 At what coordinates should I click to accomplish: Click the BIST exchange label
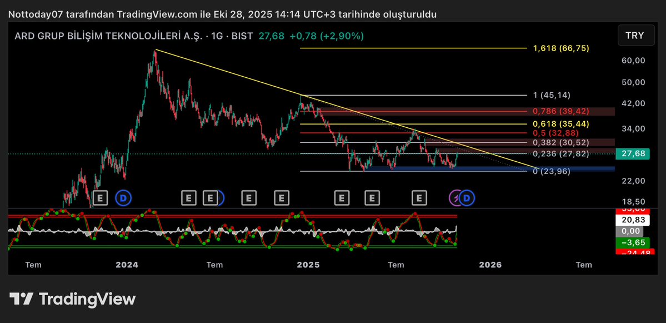pyautogui.click(x=242, y=36)
